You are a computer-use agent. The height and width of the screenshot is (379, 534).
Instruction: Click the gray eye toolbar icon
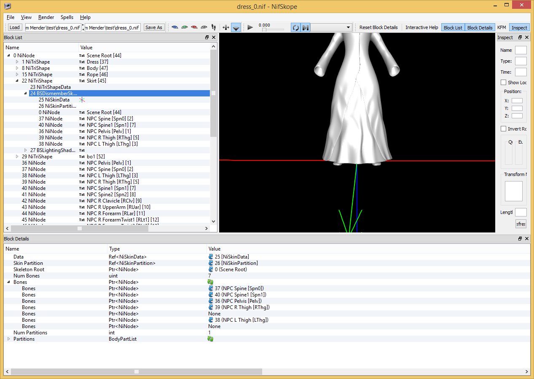coord(204,27)
